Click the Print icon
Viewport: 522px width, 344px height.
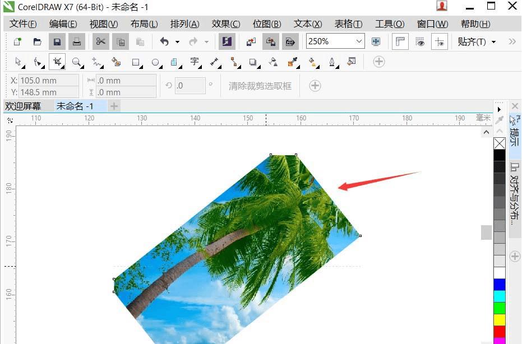[x=77, y=41]
